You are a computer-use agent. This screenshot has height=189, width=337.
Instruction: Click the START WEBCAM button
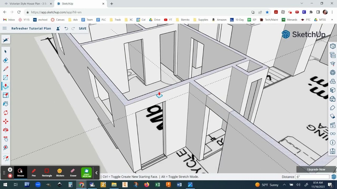[x=86, y=172]
